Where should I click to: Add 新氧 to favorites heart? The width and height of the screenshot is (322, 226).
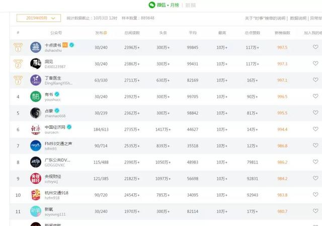click(315, 211)
